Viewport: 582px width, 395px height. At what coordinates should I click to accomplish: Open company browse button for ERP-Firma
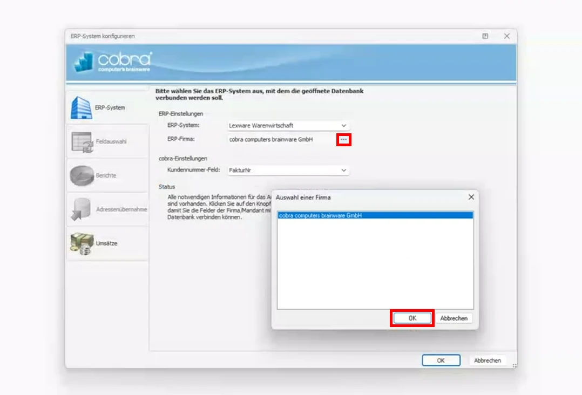(344, 139)
